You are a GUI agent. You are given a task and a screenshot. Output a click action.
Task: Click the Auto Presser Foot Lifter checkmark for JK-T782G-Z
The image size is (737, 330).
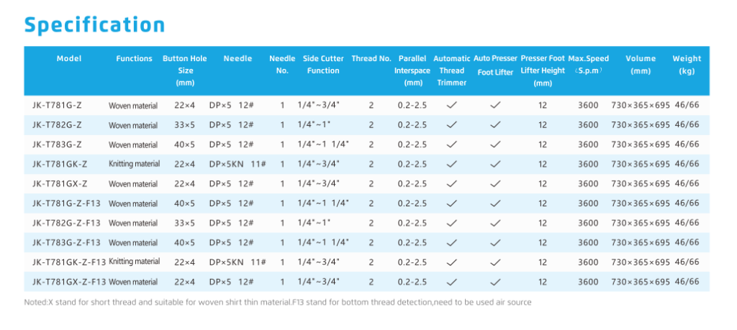tap(495, 124)
